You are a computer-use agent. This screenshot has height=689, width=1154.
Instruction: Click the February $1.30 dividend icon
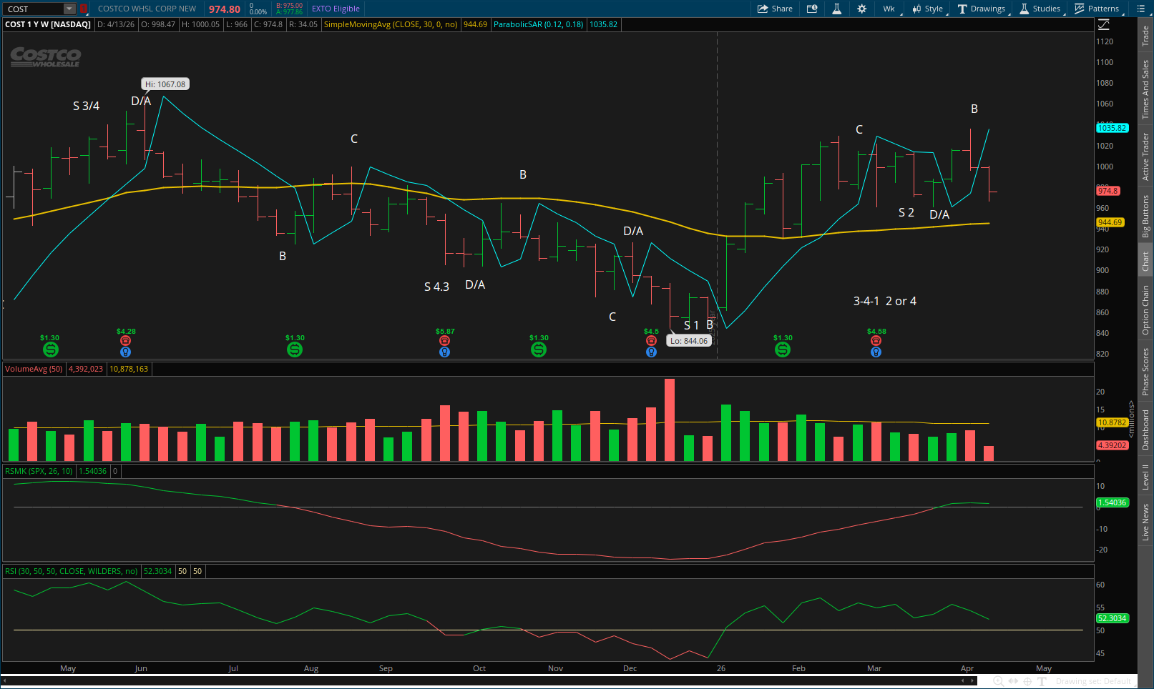[783, 350]
